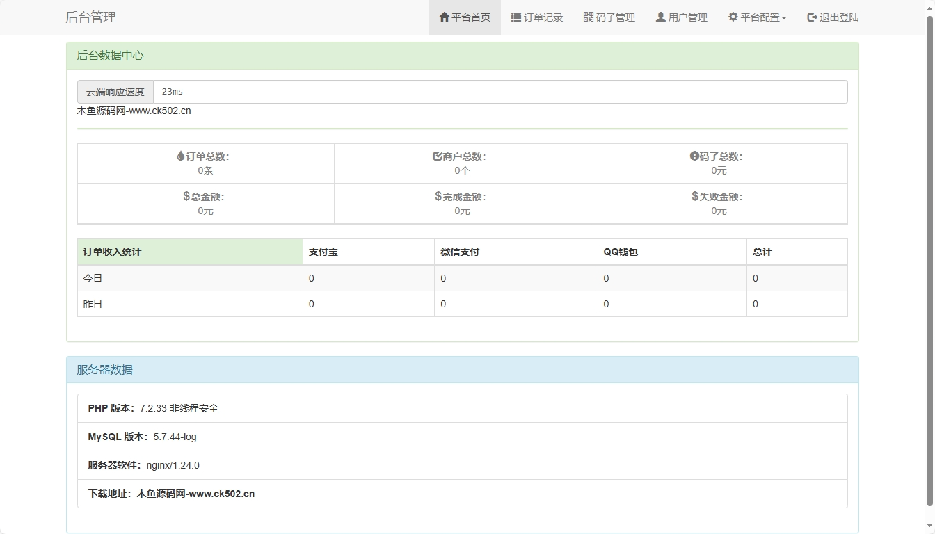Click the 商户总数 0个 value
The image size is (935, 534).
(462, 170)
